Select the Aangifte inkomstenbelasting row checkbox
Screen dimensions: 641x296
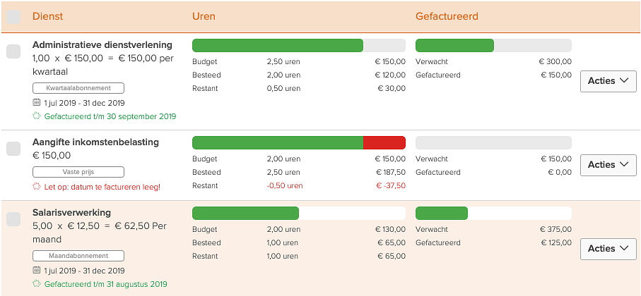click(13, 149)
